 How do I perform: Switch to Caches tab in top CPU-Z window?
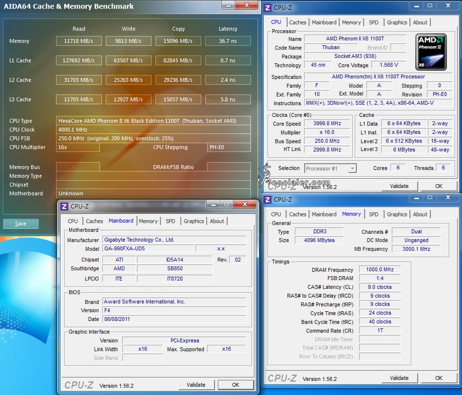298,22
